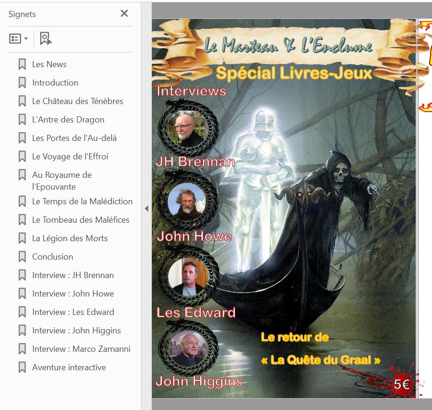
Task: Navigate to Interview : John Higgins
Action: (77, 331)
